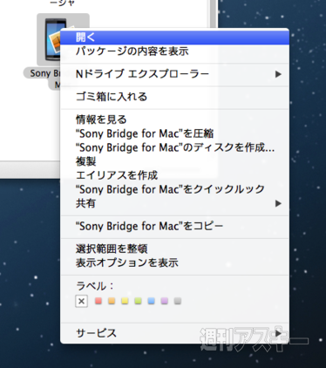Apply the gray label color
326x368 pixels.
pos(178,301)
